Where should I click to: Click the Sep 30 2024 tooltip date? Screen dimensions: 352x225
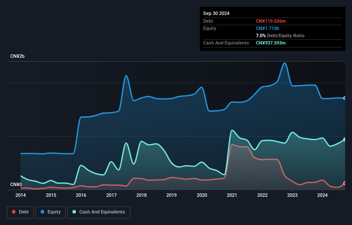coord(216,13)
